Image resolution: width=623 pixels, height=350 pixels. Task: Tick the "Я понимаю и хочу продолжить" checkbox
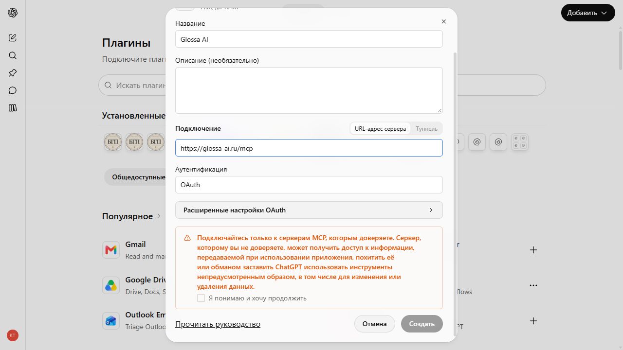(x=201, y=298)
